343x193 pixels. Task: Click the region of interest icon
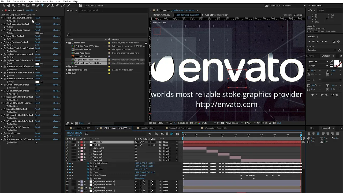219,123
